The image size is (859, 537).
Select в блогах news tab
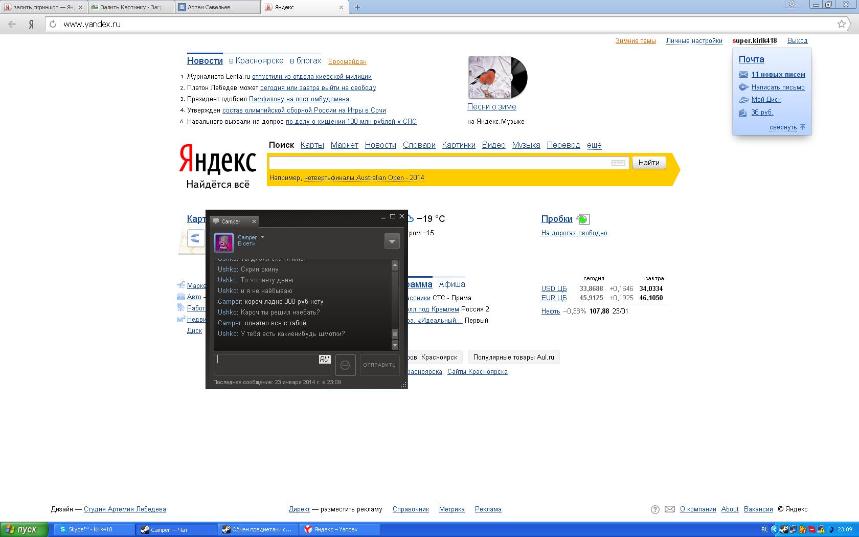point(305,60)
